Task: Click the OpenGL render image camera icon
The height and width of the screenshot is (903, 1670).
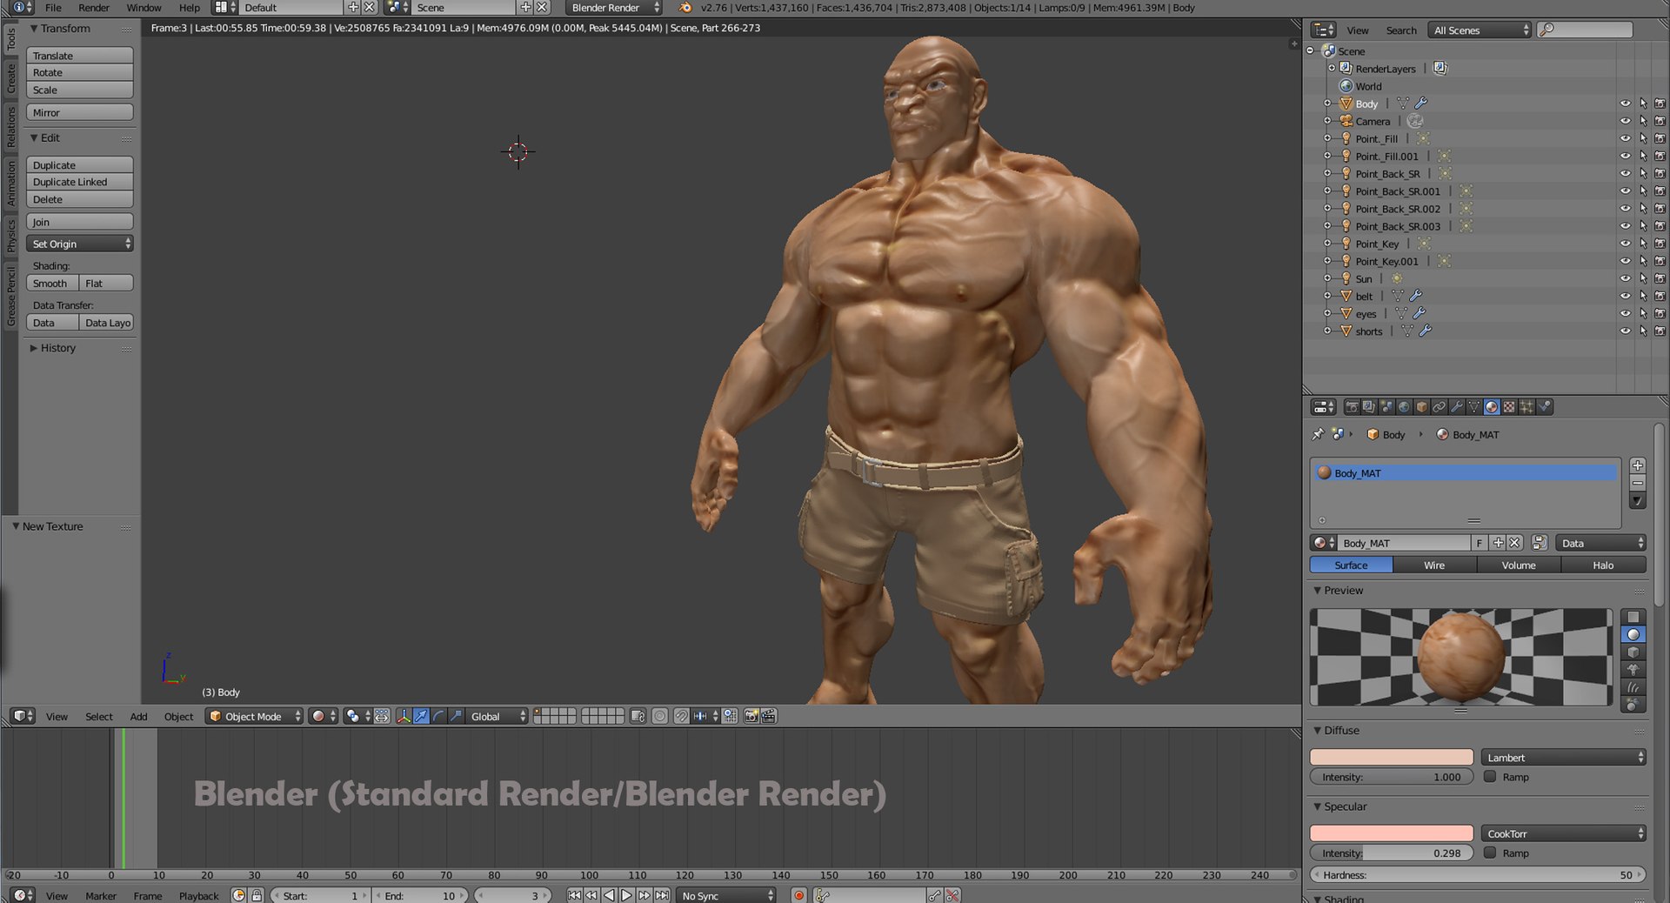Action: click(751, 716)
